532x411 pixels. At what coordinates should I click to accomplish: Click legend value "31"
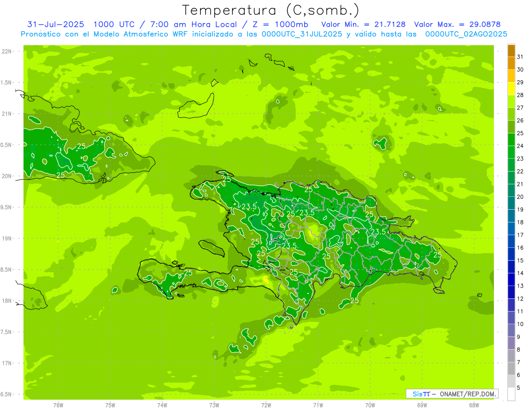coord(520,57)
